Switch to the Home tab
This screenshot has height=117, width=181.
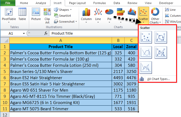click(24, 3)
